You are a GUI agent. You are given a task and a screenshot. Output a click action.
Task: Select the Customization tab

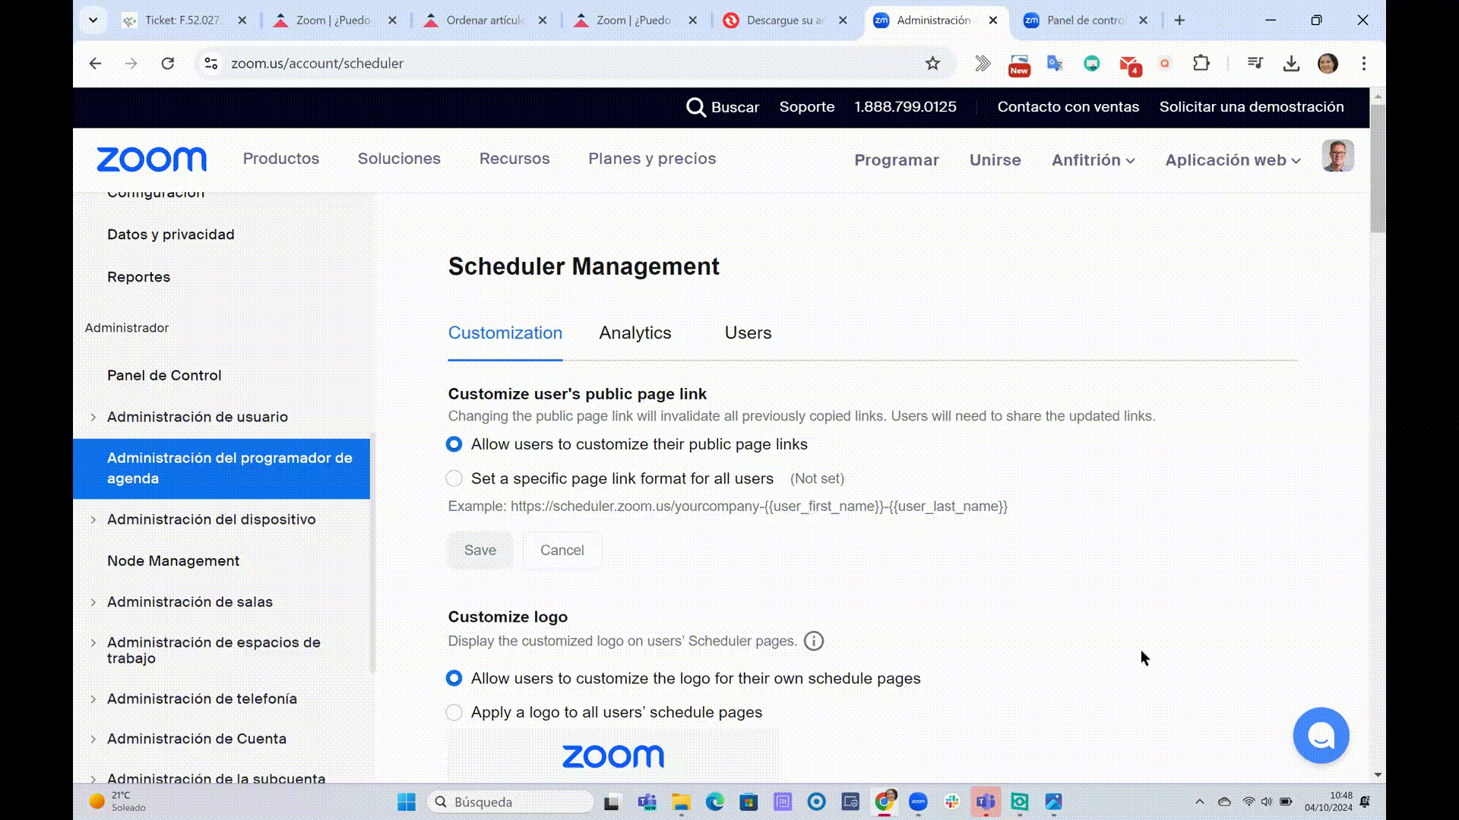[x=505, y=333]
